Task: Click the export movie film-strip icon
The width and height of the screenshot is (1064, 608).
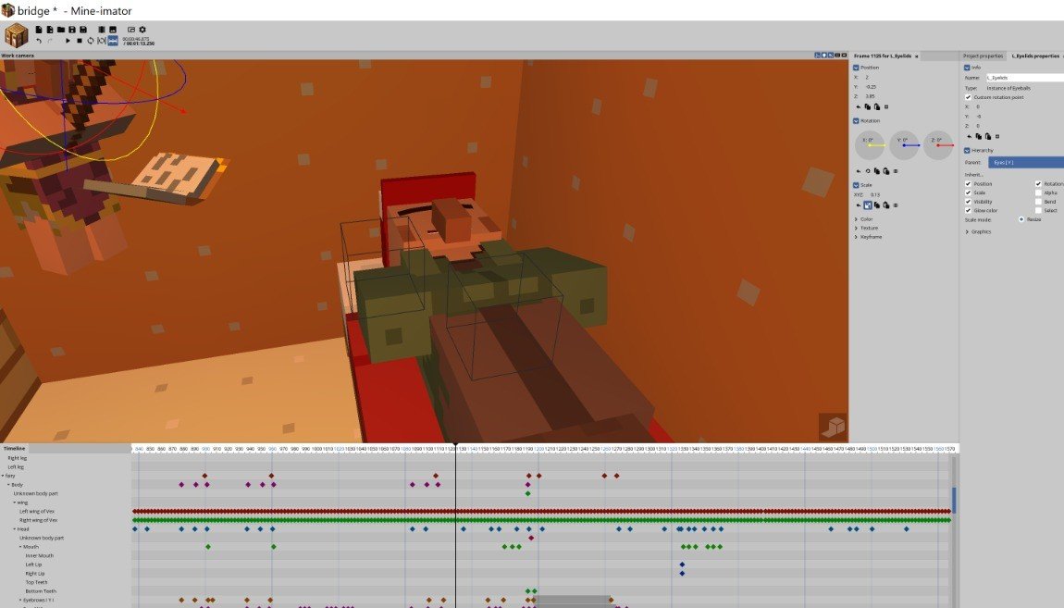Action: [102, 30]
